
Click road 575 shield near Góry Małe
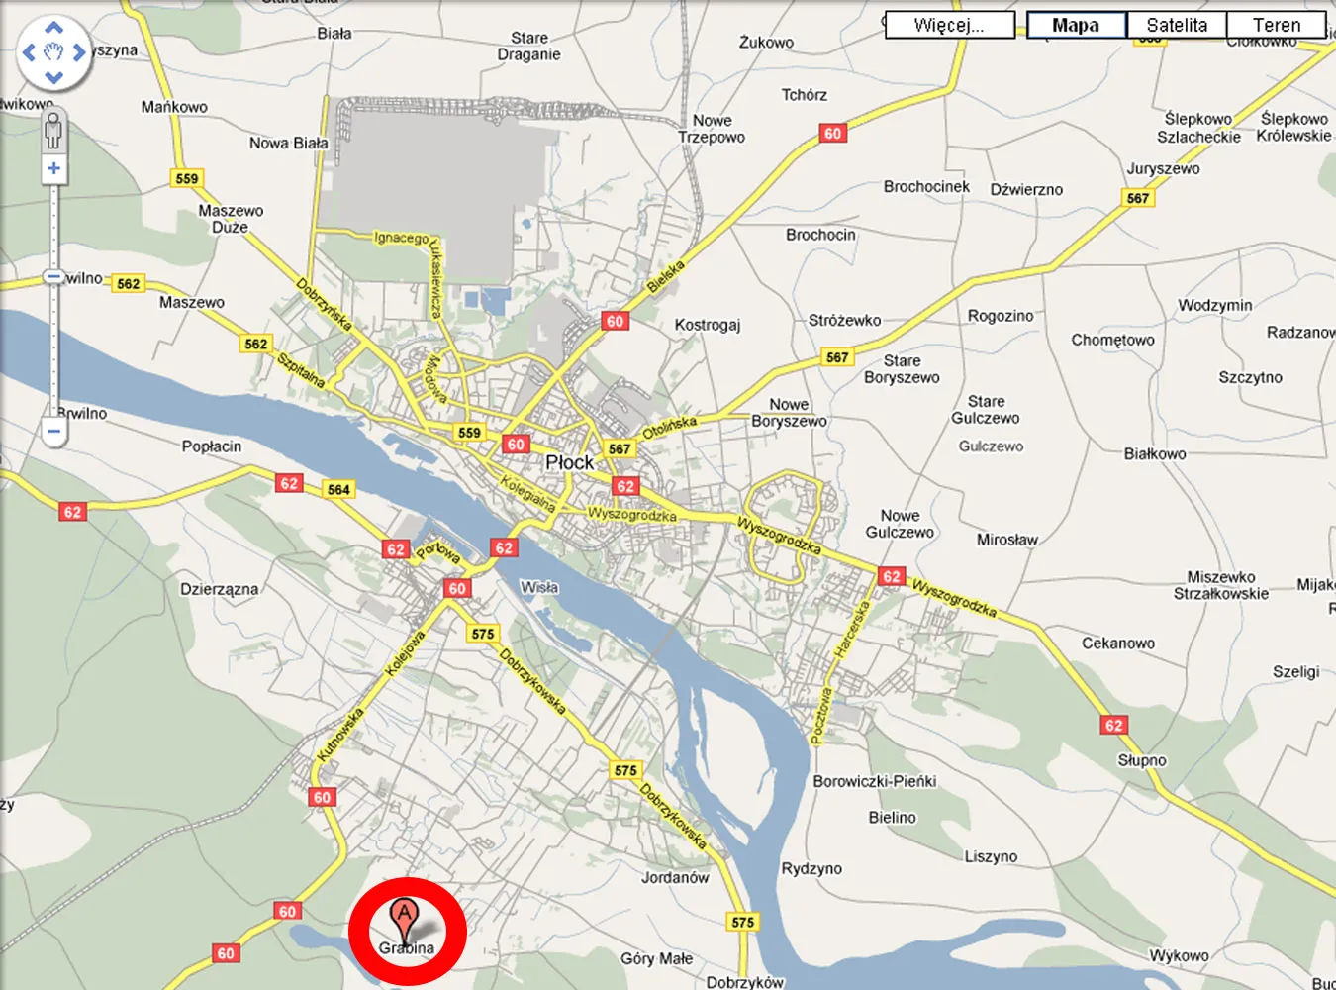coord(743,922)
